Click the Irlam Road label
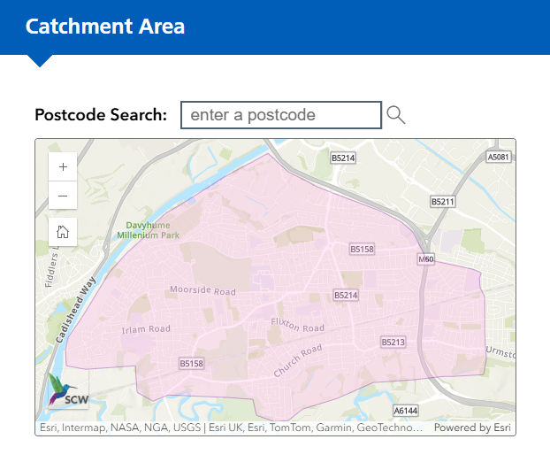The image size is (550, 470). tap(146, 329)
